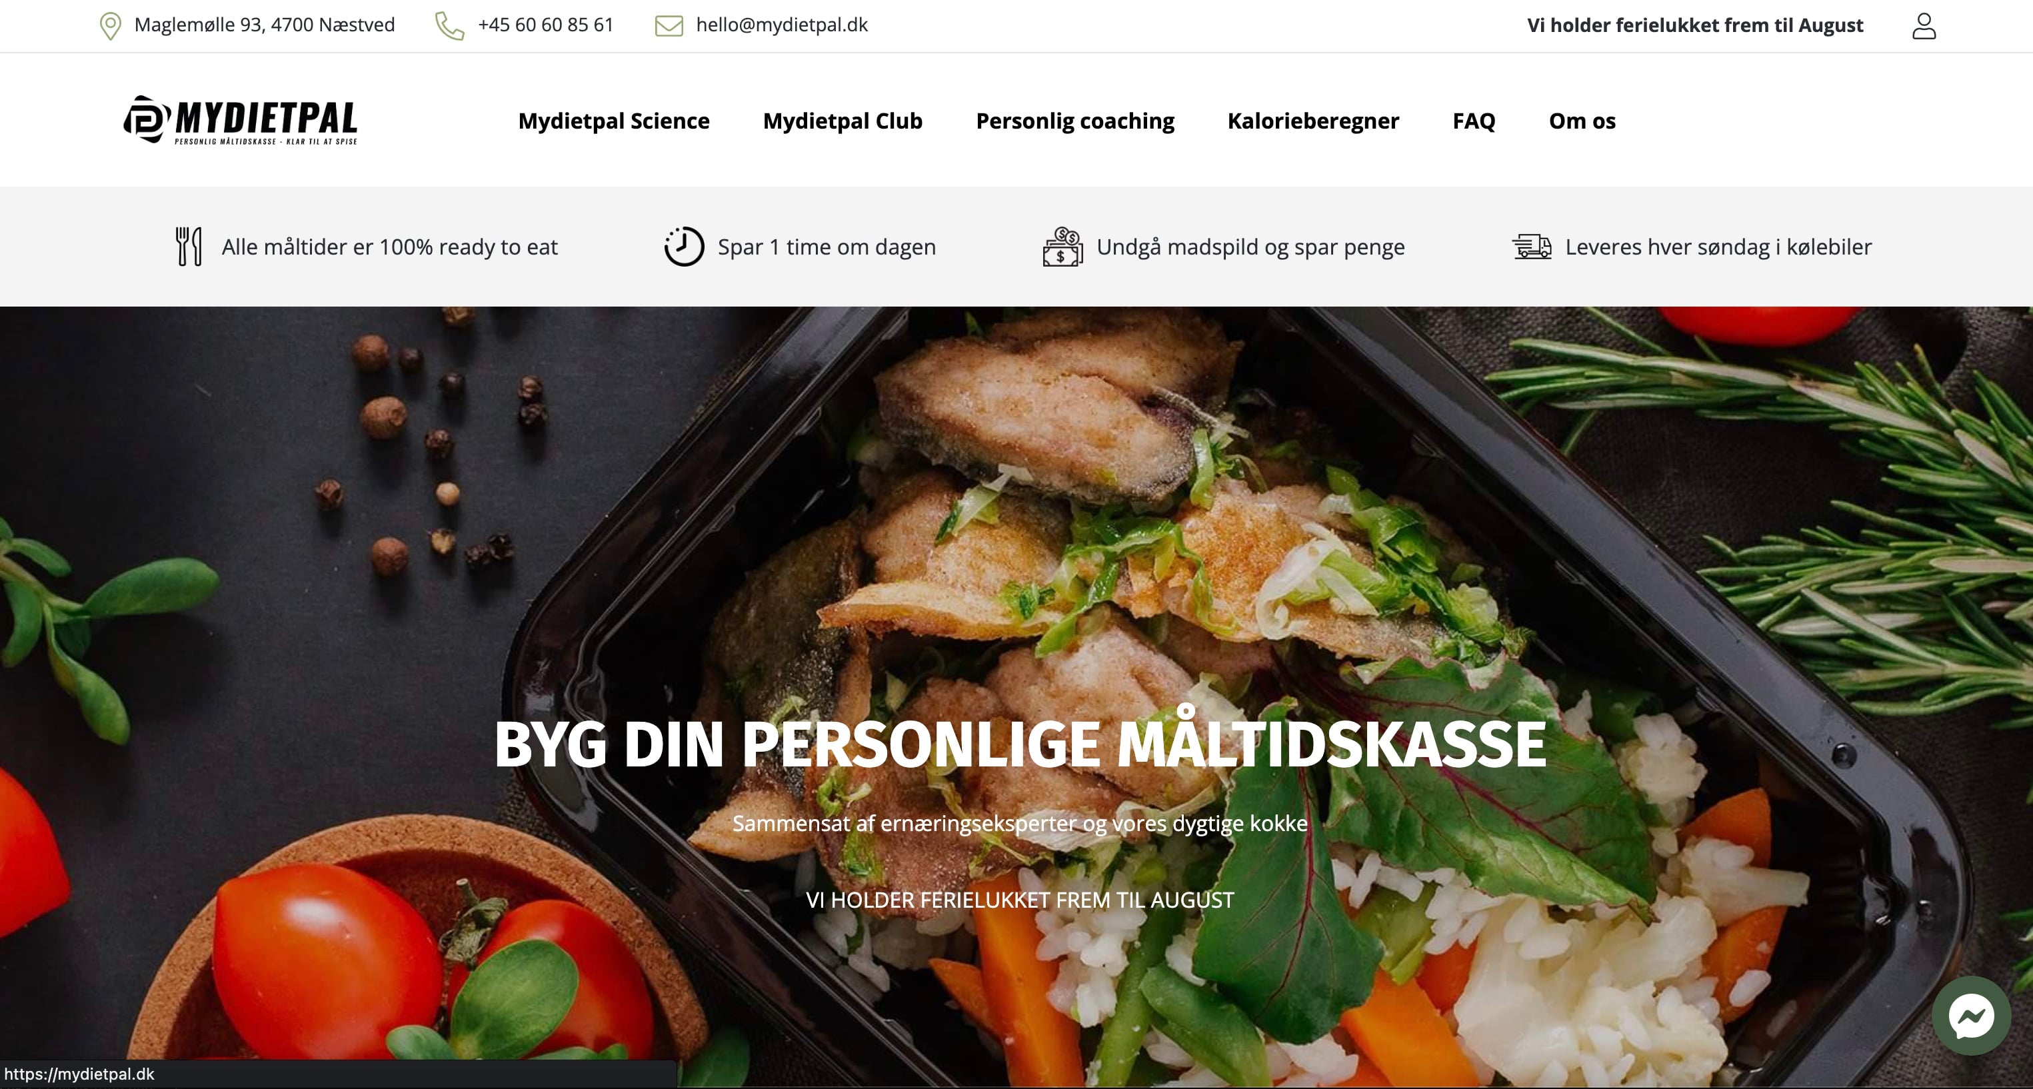Click the delivery truck icon

pos(1532,246)
